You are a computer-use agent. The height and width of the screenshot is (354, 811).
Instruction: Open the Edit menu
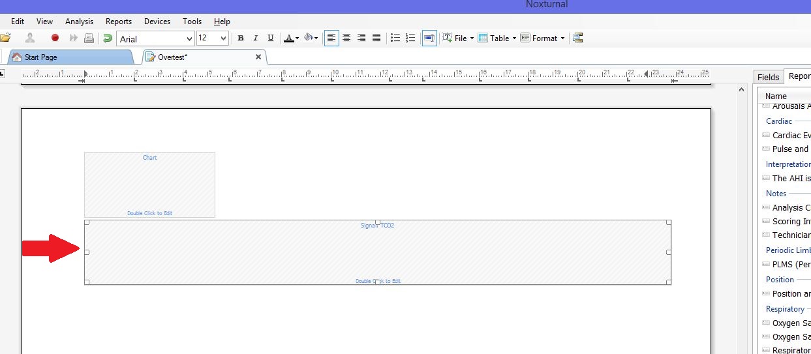[18, 22]
